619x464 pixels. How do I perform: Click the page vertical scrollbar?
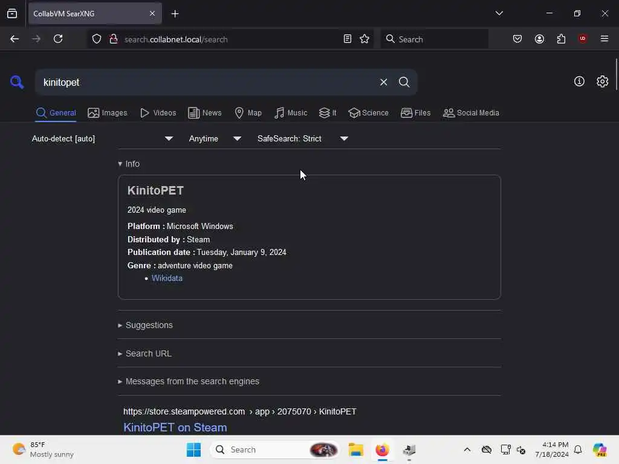pos(616,74)
